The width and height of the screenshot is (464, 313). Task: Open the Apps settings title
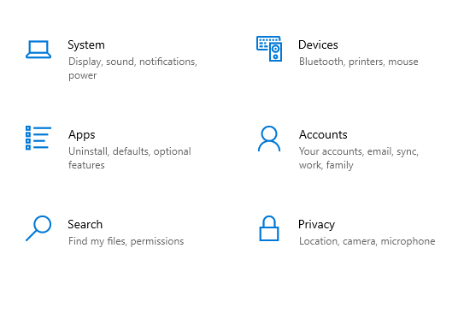[82, 135]
